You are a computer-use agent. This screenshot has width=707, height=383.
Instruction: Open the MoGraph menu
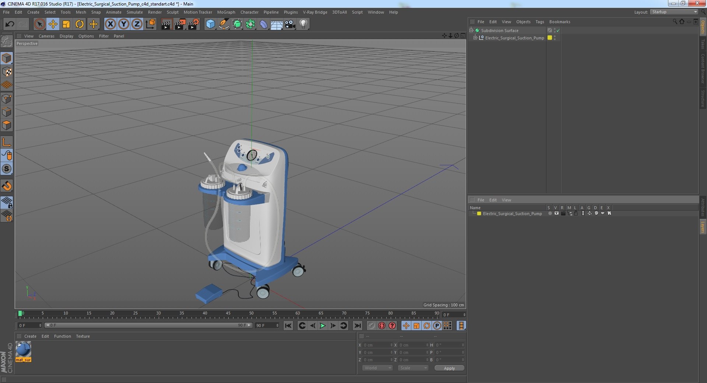pos(226,12)
